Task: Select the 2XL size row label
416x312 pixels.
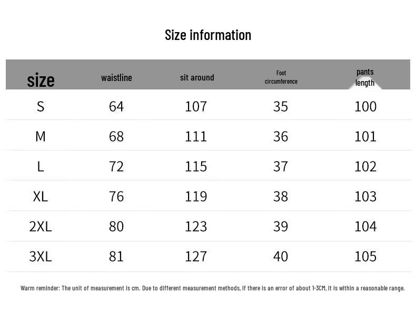Action: tap(41, 226)
